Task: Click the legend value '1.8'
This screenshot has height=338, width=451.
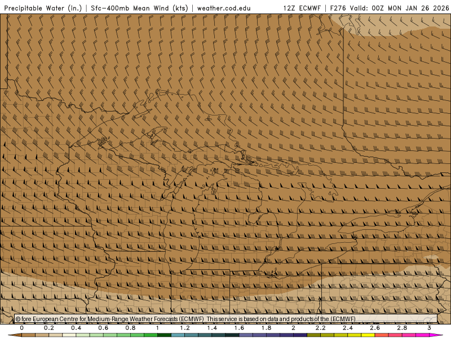Action: (x=266, y=328)
